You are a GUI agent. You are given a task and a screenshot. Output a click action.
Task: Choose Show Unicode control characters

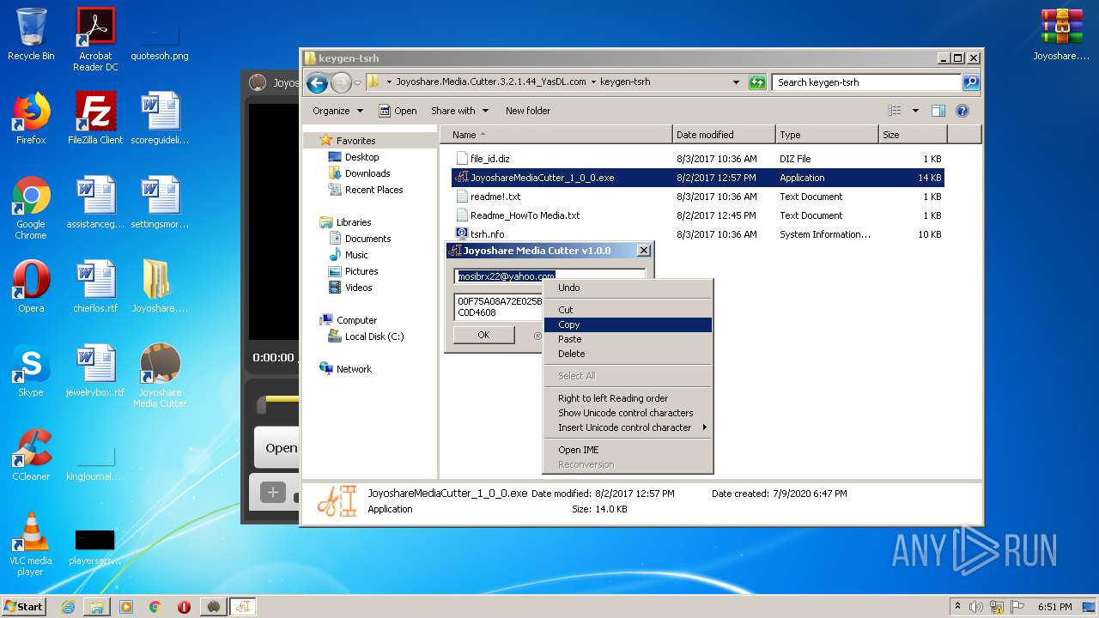[628, 413]
